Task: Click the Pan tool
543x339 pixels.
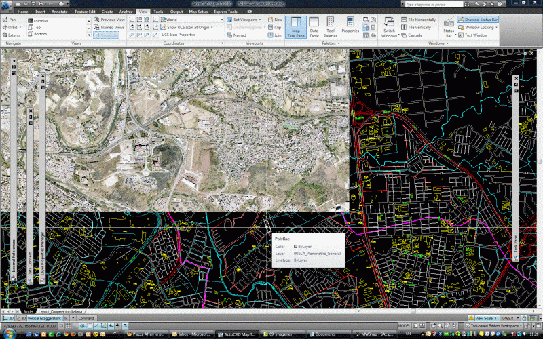Action: [10, 20]
